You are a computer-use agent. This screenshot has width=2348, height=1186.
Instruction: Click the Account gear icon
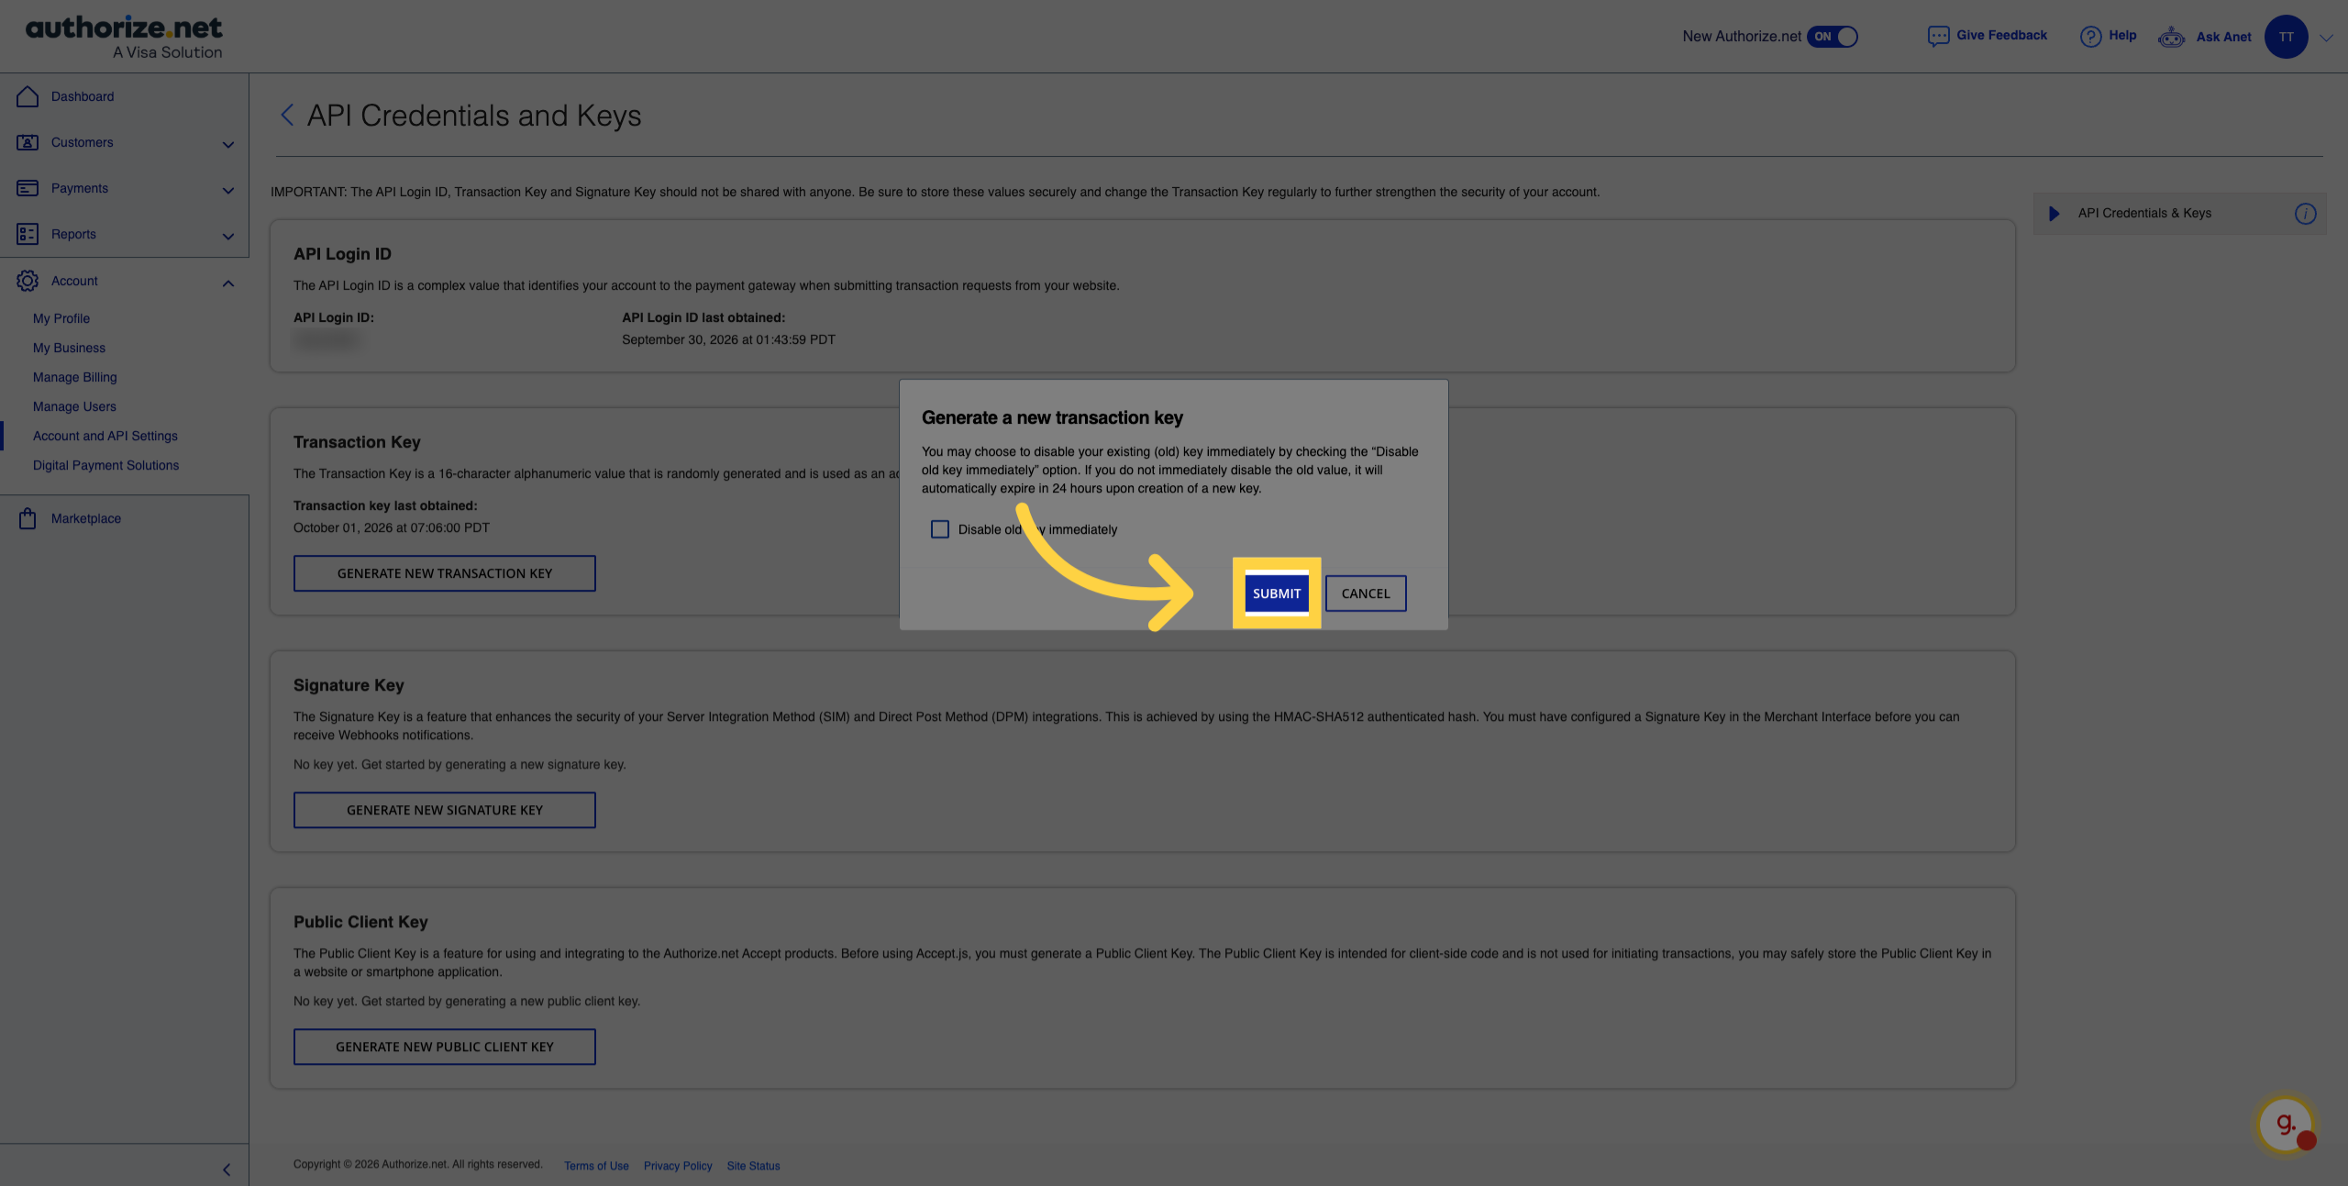(x=28, y=281)
